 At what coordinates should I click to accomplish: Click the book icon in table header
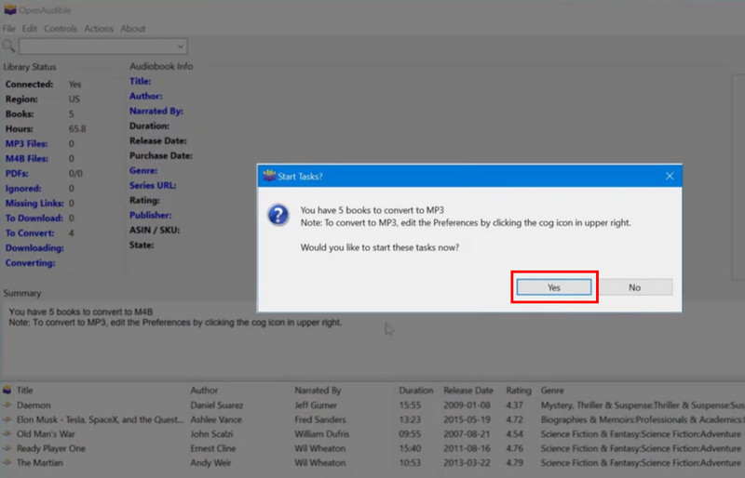7,390
